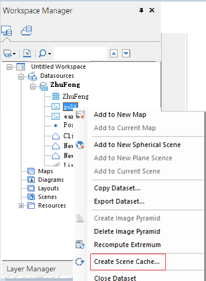Select Recompute Extremum from context menu
Screen dimensions: 206x281
pos(127,245)
